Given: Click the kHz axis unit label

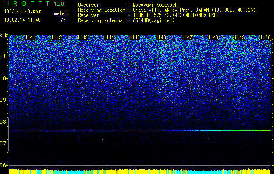Looking at the screenshot, I should tap(4, 35).
